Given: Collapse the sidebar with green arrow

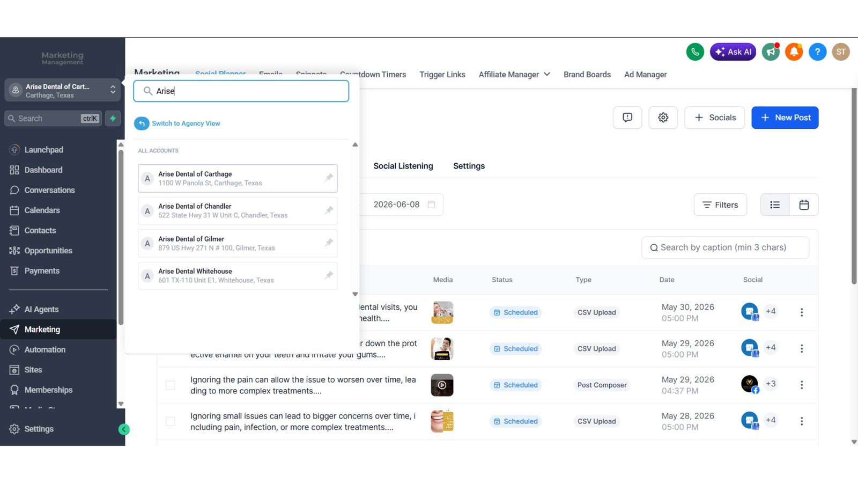Looking at the screenshot, I should [124, 429].
